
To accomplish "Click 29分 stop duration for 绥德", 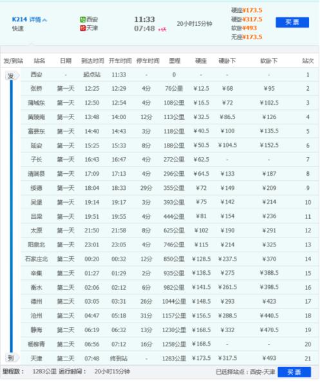I will tap(146, 188).
